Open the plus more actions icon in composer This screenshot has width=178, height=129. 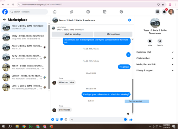[53, 119]
